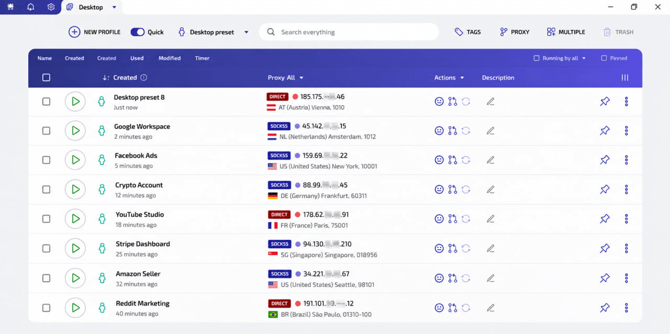Click smiley icon for Crypto Account row
670x334 pixels.
pyautogui.click(x=439, y=190)
